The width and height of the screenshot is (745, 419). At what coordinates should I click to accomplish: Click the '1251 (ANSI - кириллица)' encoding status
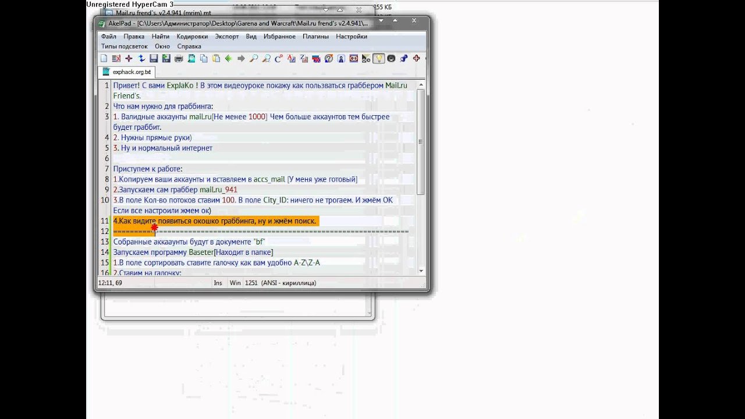tap(281, 283)
